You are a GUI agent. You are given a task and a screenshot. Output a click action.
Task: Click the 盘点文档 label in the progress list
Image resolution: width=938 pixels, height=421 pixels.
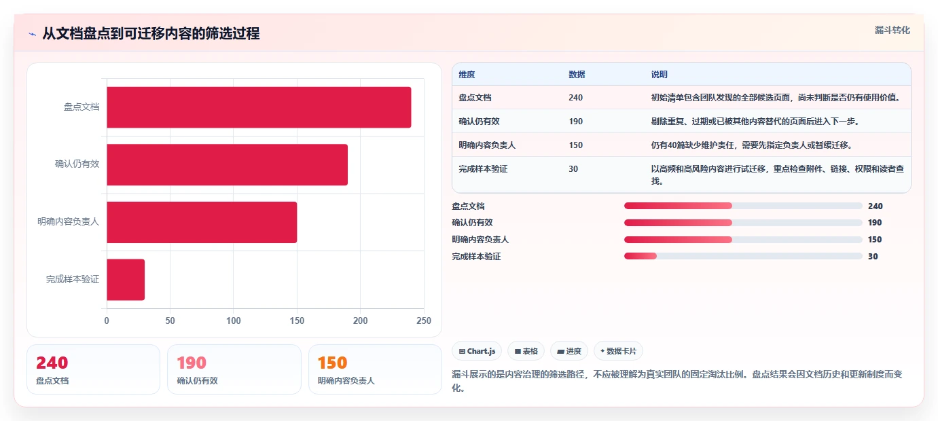coord(469,206)
